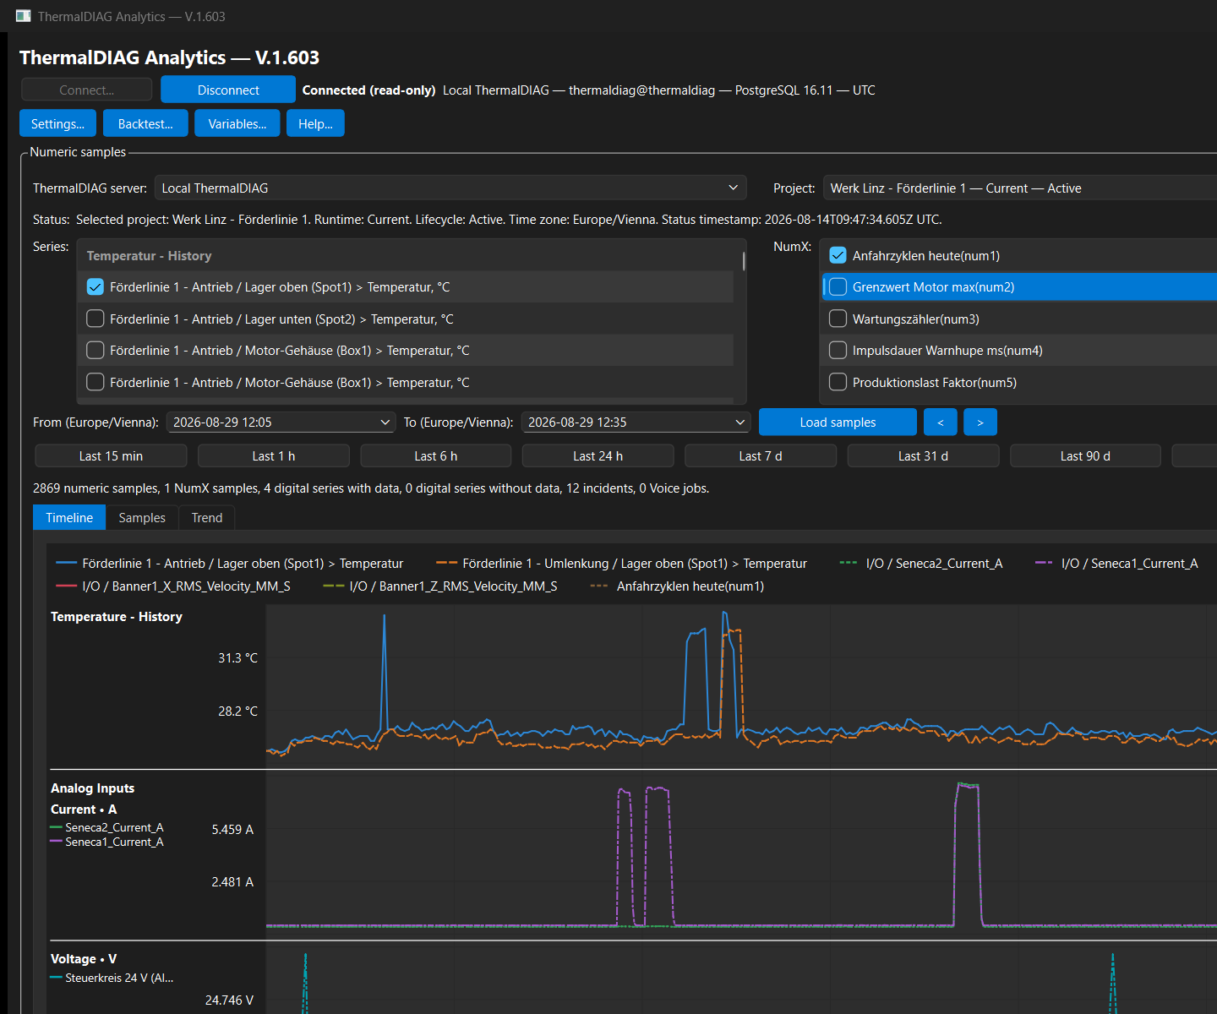Click purple Seneca1_Current_A top legend entry
This screenshot has width=1217, height=1014.
1116,563
